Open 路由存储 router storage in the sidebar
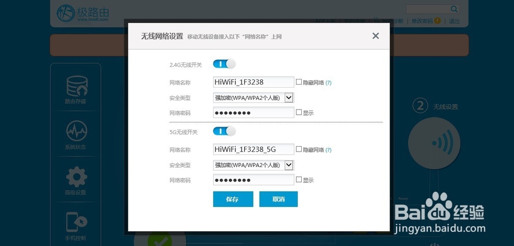The image size is (514, 246). pyautogui.click(x=76, y=90)
